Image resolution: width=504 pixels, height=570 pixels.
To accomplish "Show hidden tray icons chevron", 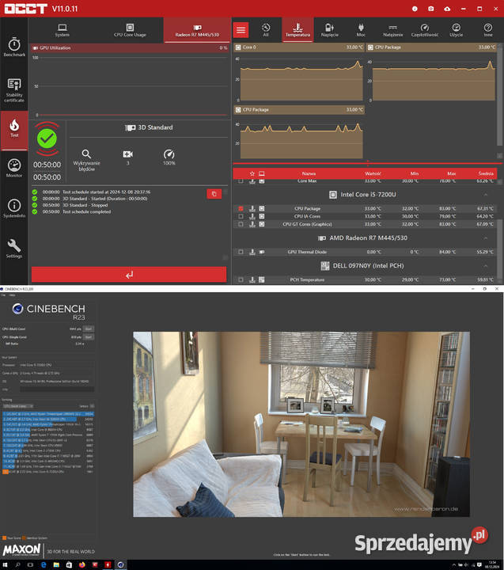I will pos(454,565).
